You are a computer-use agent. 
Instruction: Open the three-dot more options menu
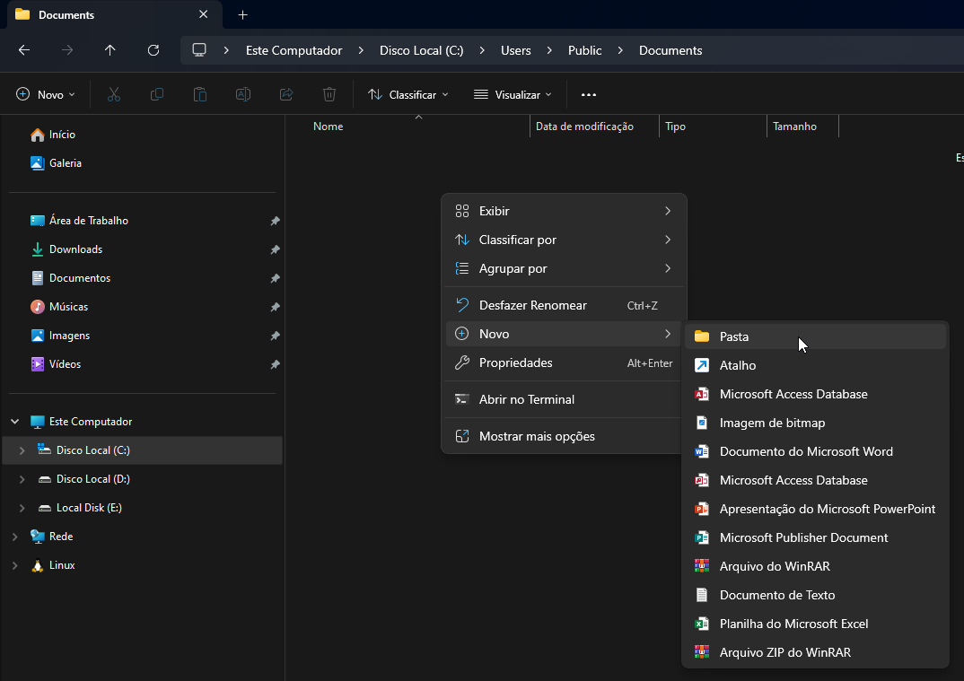[589, 94]
